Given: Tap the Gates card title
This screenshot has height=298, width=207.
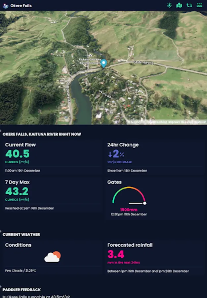Looking at the screenshot, I should pyautogui.click(x=114, y=182).
